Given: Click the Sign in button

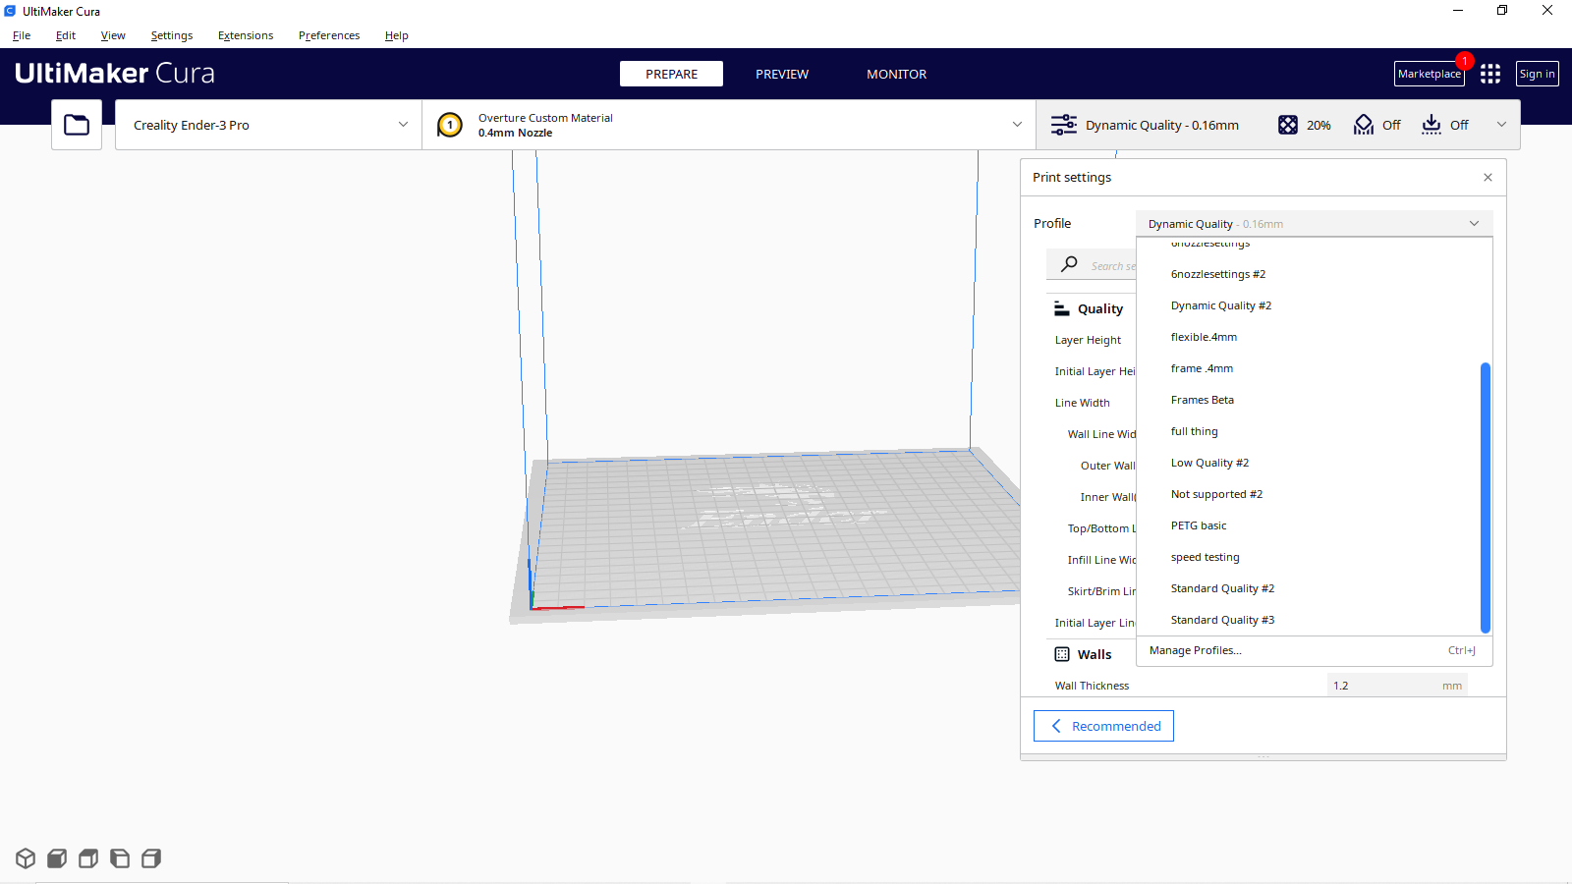Looking at the screenshot, I should pos(1537,74).
